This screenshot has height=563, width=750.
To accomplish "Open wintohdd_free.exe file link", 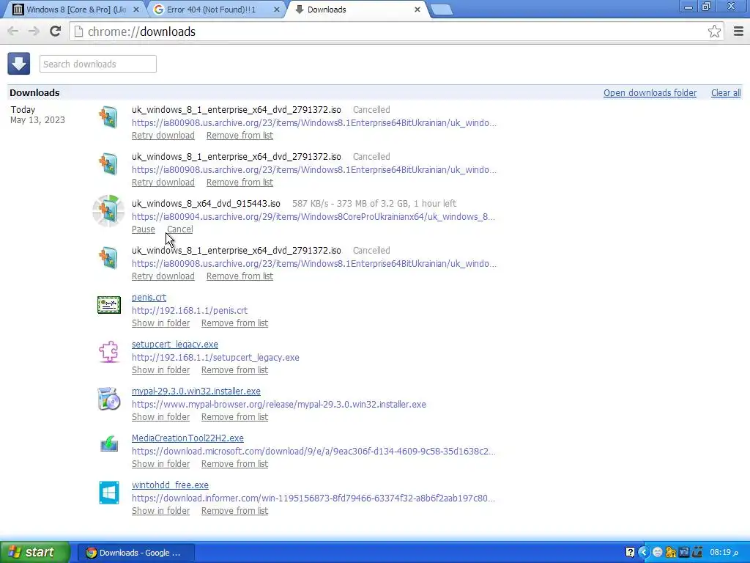I will [170, 485].
